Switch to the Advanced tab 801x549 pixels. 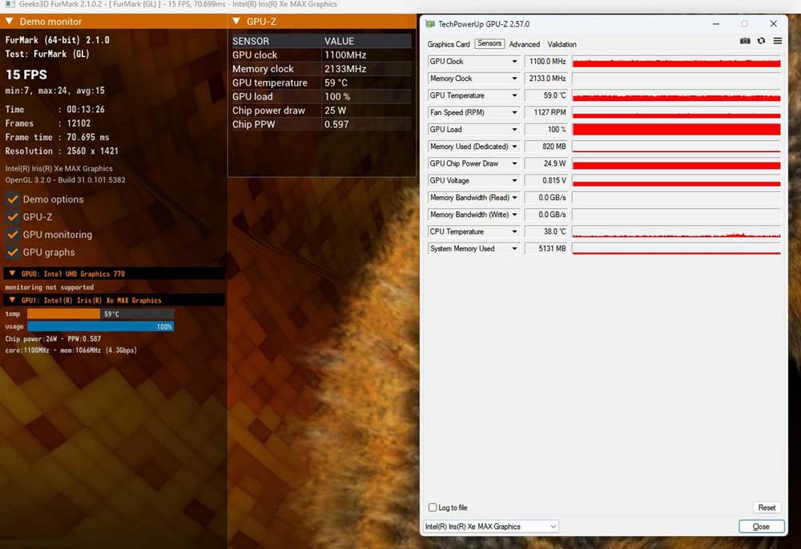coord(525,45)
